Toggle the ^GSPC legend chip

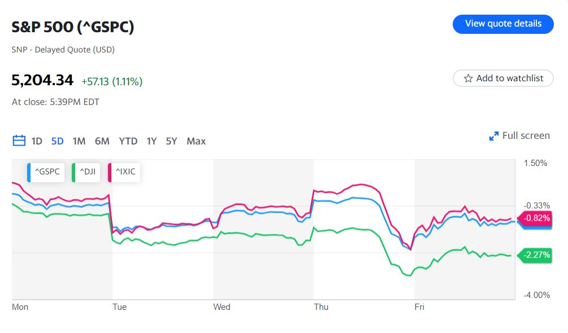(x=46, y=172)
